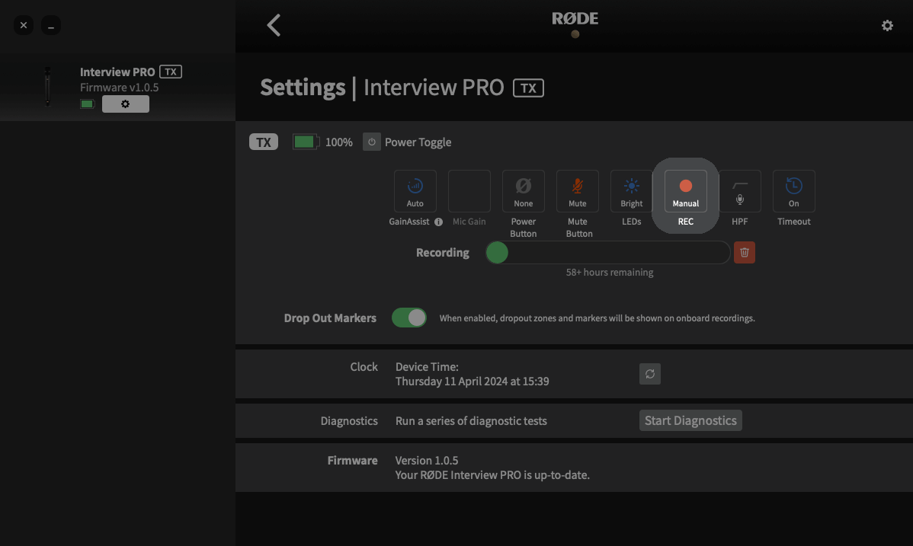Click the GainAssist info icon
The width and height of the screenshot is (913, 546).
tap(438, 222)
